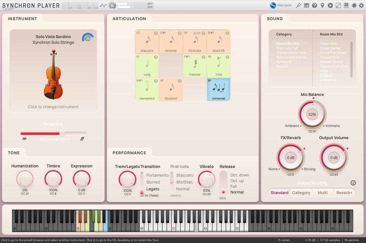Toggle power button on G1 Trills cell

click(x=227, y=57)
